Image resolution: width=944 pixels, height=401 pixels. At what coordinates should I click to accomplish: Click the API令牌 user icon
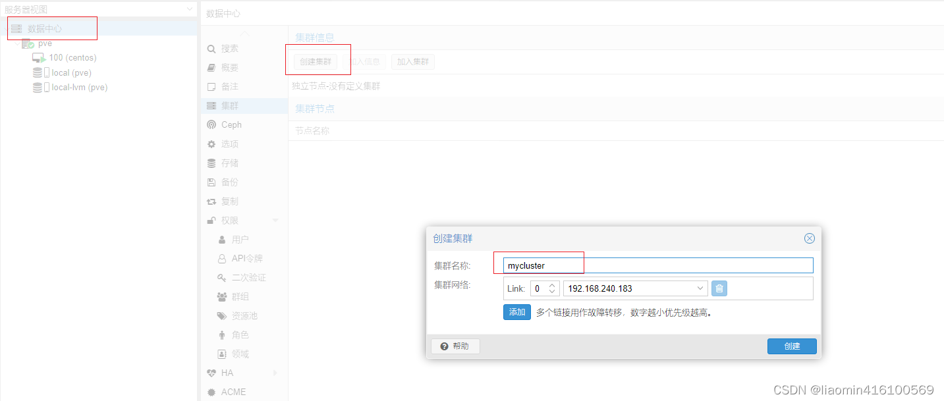pos(222,259)
